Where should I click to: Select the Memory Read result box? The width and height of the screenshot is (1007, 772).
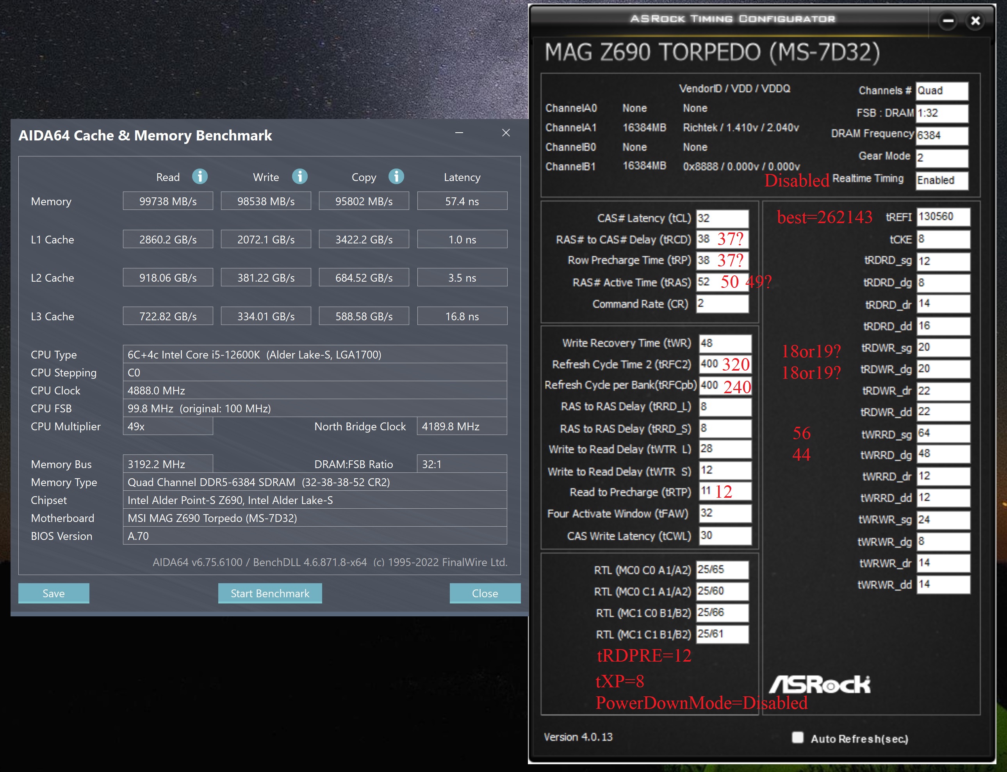pos(168,201)
